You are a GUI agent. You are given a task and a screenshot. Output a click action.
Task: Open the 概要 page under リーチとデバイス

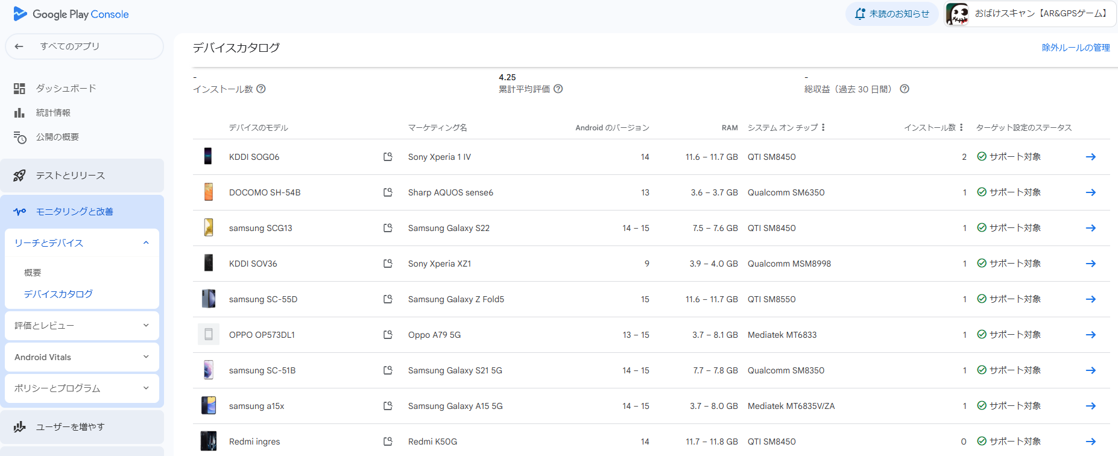(33, 273)
